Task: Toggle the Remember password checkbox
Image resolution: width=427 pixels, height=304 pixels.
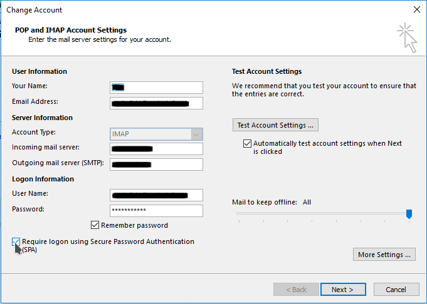Action: click(95, 225)
